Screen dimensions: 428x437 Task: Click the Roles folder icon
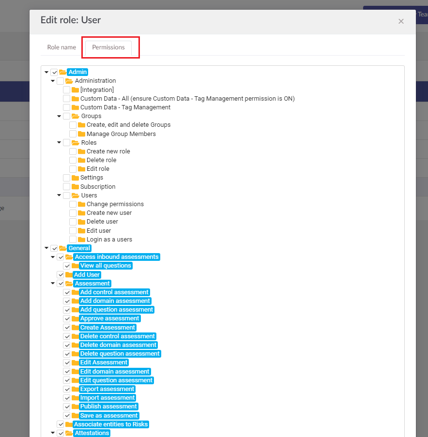click(x=75, y=143)
